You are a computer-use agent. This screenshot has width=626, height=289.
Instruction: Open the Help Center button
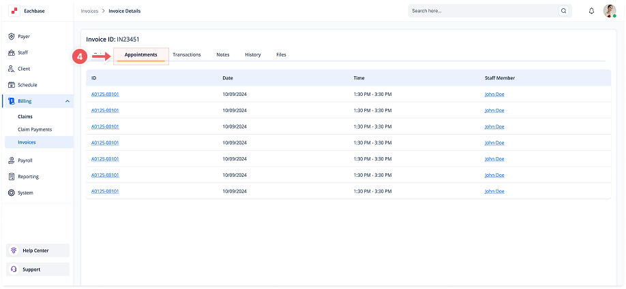click(39, 250)
